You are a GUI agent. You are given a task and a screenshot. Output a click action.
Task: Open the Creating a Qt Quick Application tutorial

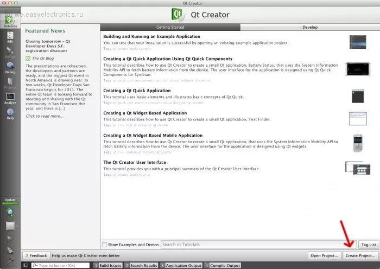pos(137,91)
